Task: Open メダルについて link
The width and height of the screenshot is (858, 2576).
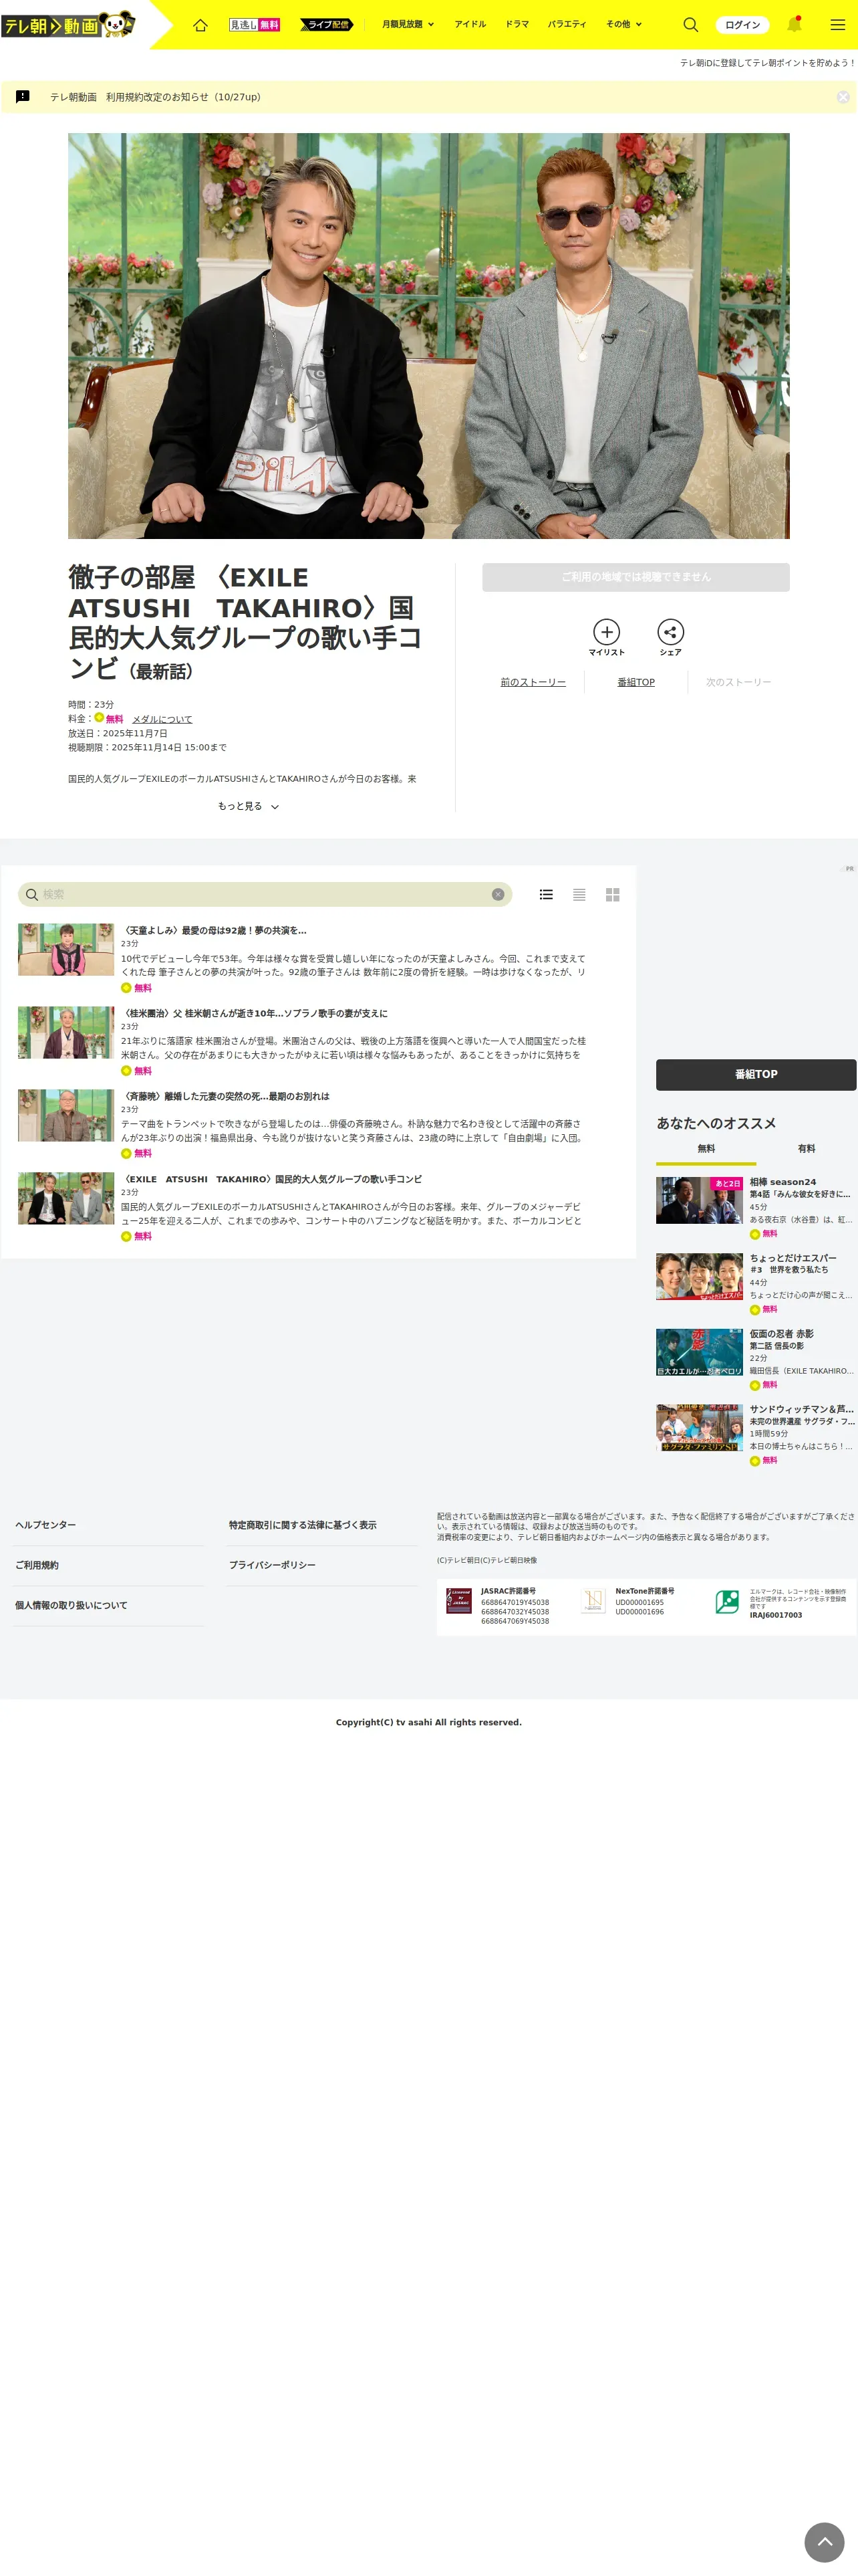Action: (162, 719)
